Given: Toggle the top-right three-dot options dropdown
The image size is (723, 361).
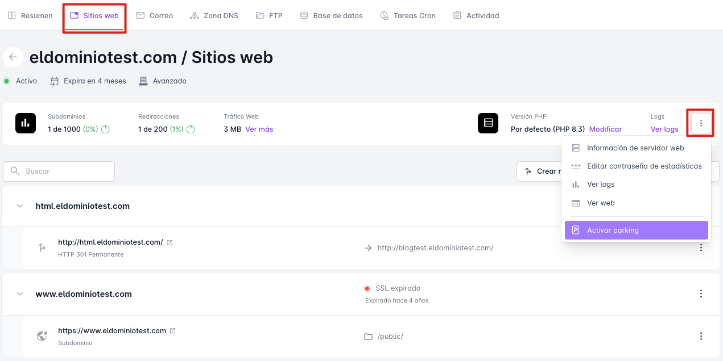Looking at the screenshot, I should [701, 123].
